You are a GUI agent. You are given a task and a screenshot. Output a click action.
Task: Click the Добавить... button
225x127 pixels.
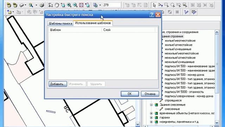(x=58, y=84)
